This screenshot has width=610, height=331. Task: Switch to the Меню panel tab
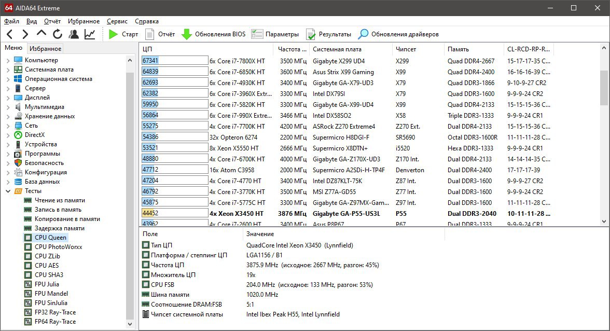coord(13,48)
